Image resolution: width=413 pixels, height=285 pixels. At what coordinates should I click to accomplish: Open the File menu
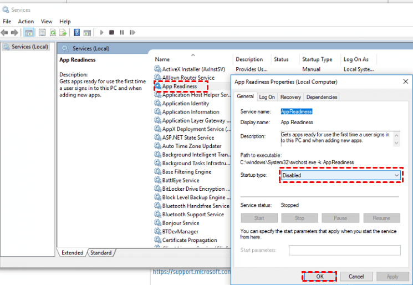pyautogui.click(x=7, y=21)
